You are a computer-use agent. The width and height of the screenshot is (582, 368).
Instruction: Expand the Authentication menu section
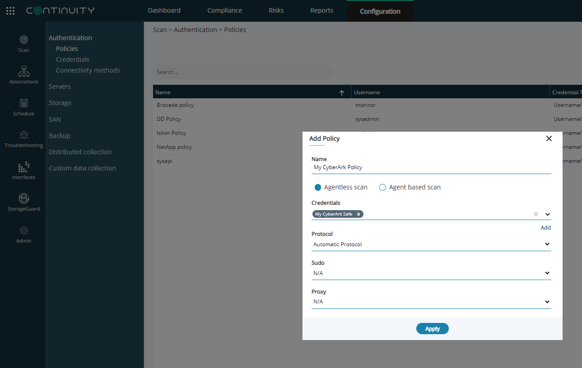point(70,38)
